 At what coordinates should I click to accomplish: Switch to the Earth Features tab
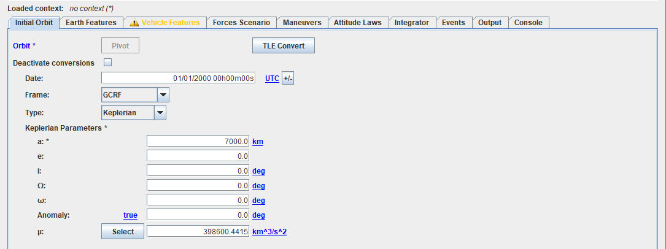pos(91,23)
